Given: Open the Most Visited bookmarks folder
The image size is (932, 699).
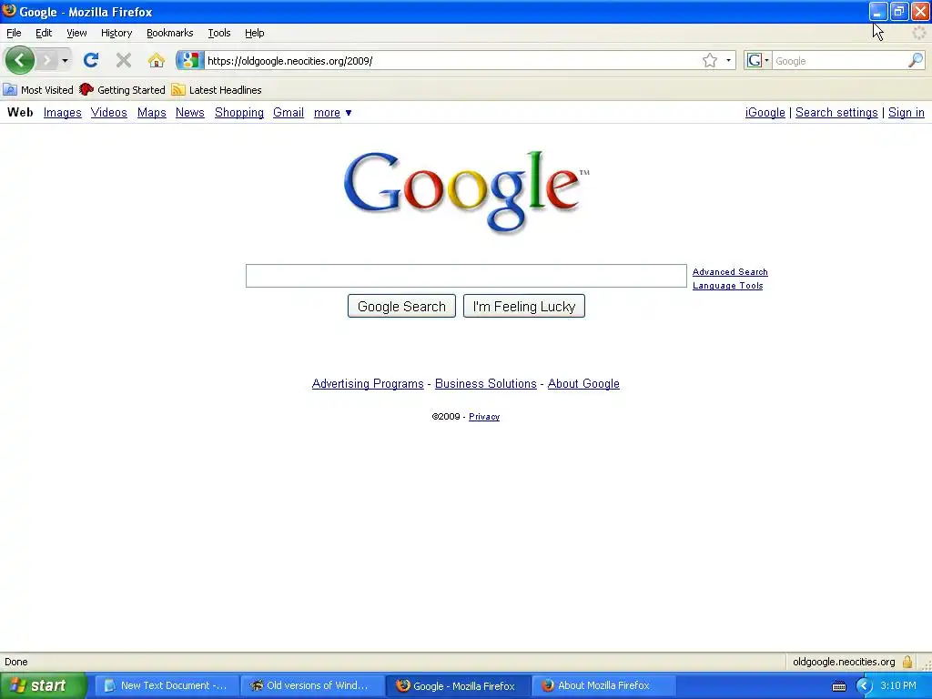Looking at the screenshot, I should [38, 90].
